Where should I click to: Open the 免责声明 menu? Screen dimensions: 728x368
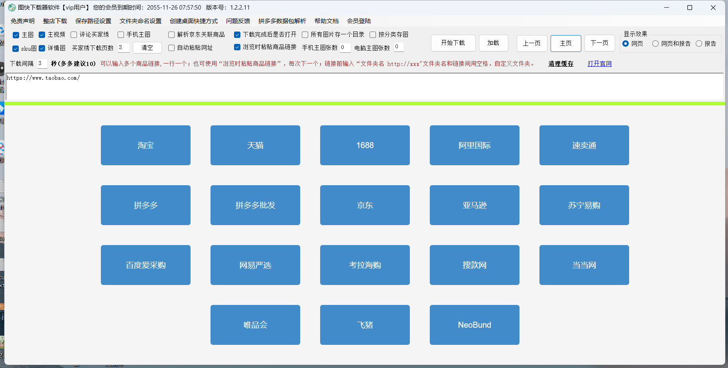tap(23, 21)
